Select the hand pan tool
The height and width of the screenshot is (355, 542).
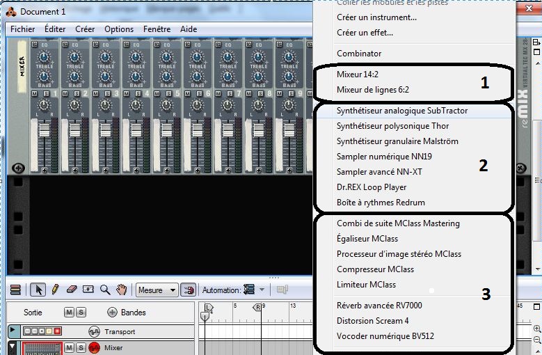click(122, 290)
